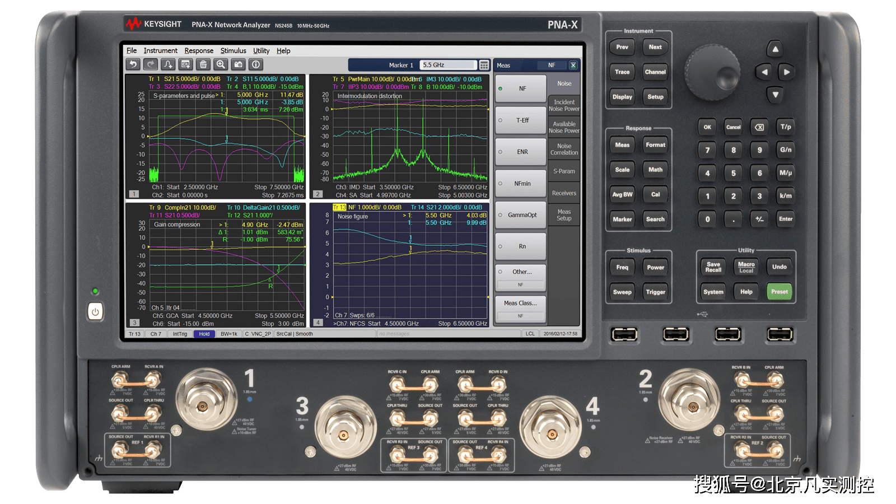Click the add trace icon in the toolbar

pos(168,64)
